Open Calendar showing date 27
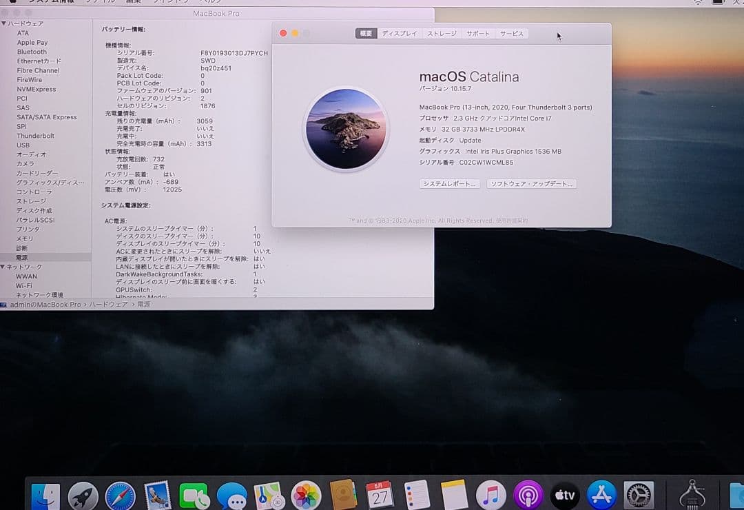The width and height of the screenshot is (744, 510). tap(378, 494)
